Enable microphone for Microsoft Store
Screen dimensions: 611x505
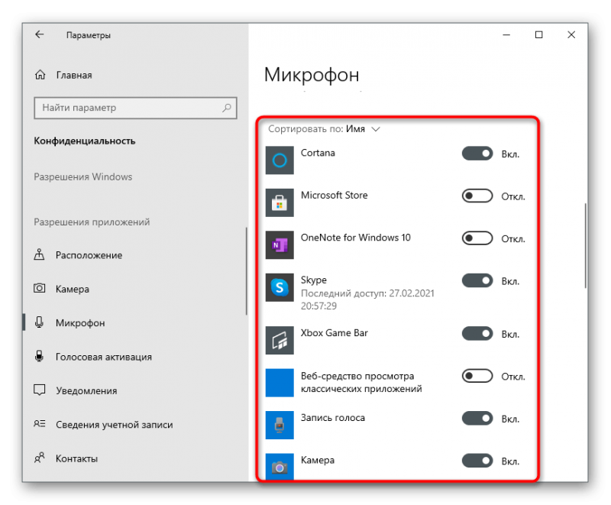click(477, 196)
